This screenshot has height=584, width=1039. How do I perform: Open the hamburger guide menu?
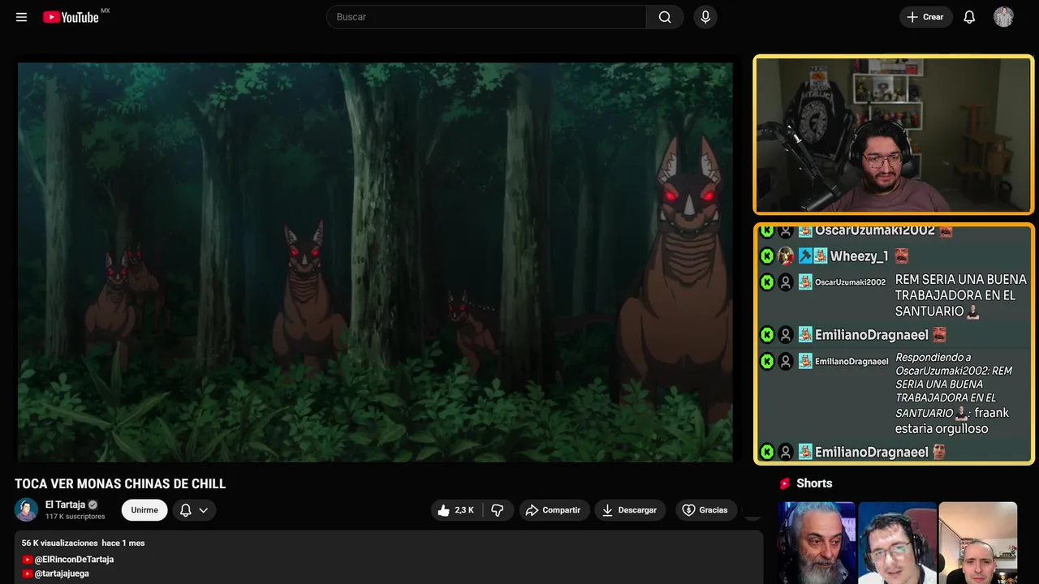coord(21,17)
